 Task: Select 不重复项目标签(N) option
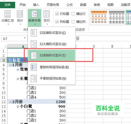[52, 78]
